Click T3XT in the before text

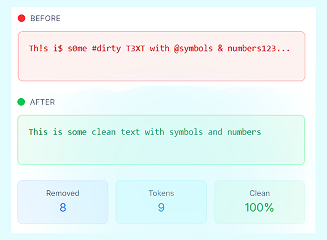(135, 49)
